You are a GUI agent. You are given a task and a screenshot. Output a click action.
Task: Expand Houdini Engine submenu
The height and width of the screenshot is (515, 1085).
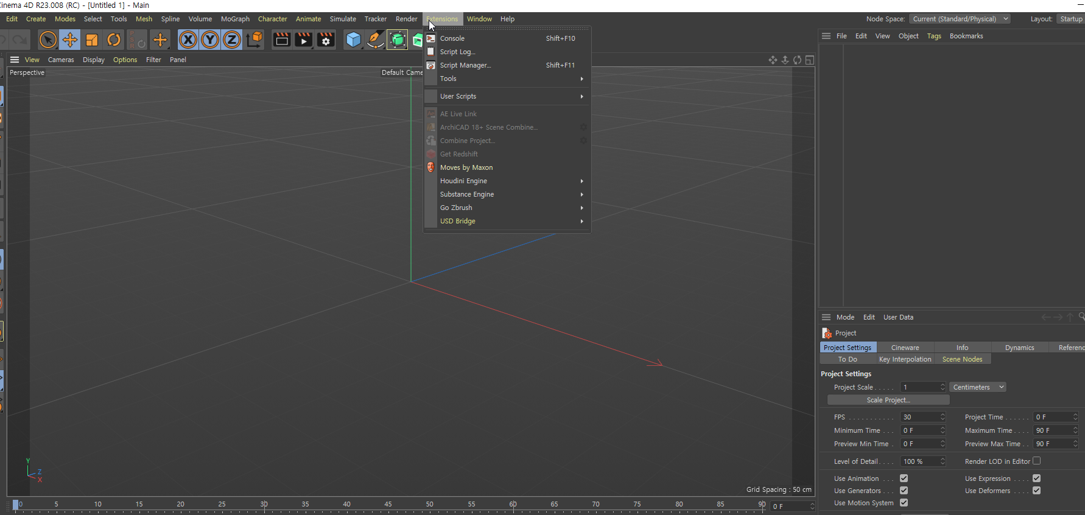point(508,181)
